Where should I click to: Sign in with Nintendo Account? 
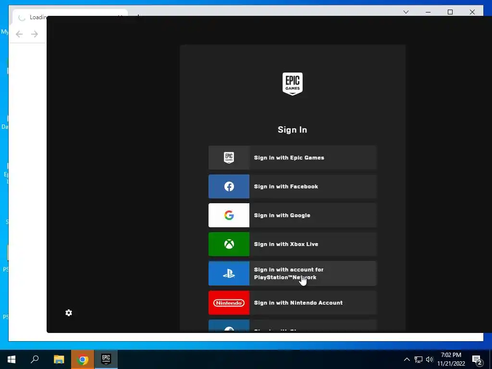293,303
